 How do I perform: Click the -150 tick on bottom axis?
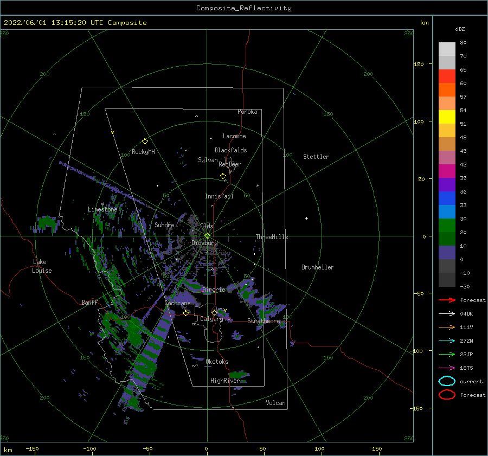click(32, 449)
